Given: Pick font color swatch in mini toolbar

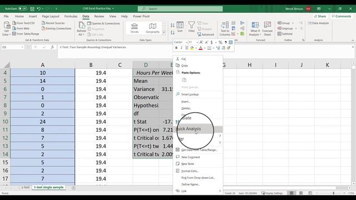Looking at the screenshot, I should (x=200, y=48).
